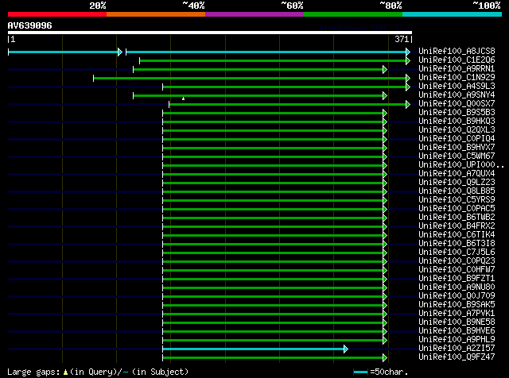Viewport: 509px width, 378px height.
Task: Select label UniRef100_Q9FZ47
Action: (x=457, y=357)
